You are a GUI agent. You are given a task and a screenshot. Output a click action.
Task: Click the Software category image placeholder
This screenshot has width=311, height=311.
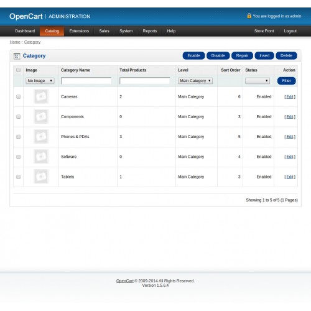pos(41,157)
